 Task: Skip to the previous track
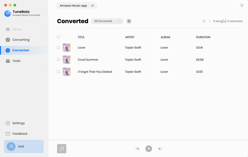pos(137,149)
